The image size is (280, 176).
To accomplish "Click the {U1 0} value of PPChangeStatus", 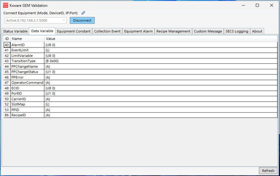I will [x=161, y=72].
